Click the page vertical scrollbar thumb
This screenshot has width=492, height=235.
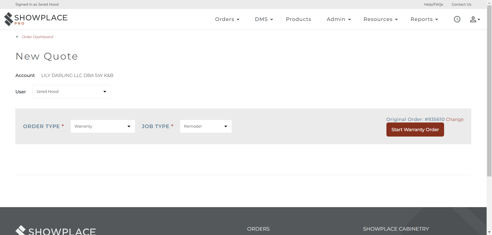[489, 91]
